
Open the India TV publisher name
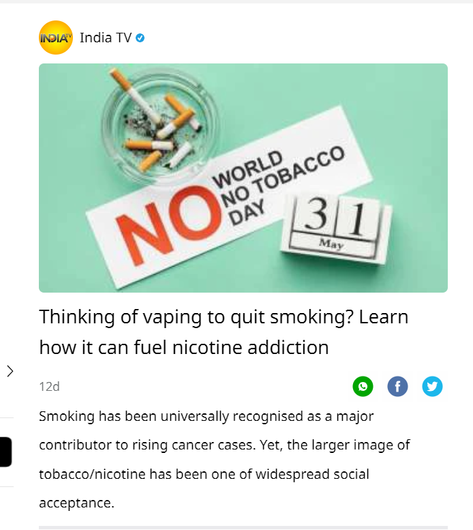(106, 38)
